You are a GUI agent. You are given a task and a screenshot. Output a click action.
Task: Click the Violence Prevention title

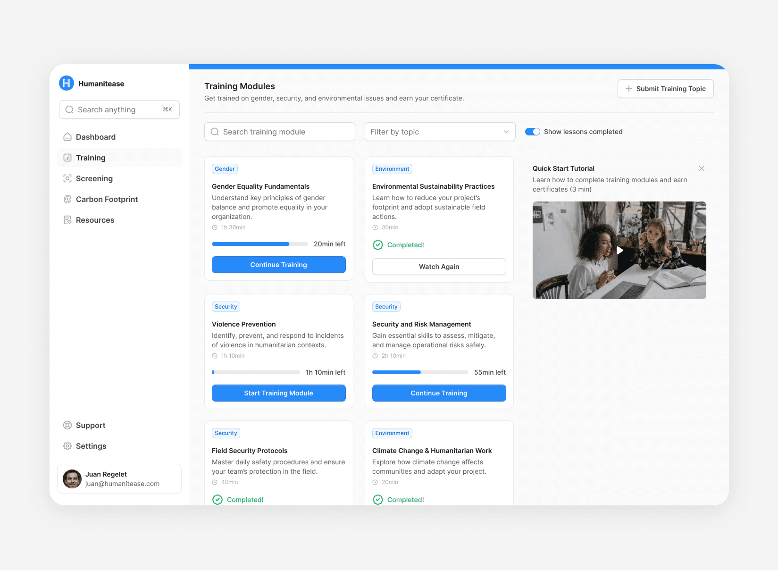pos(244,324)
